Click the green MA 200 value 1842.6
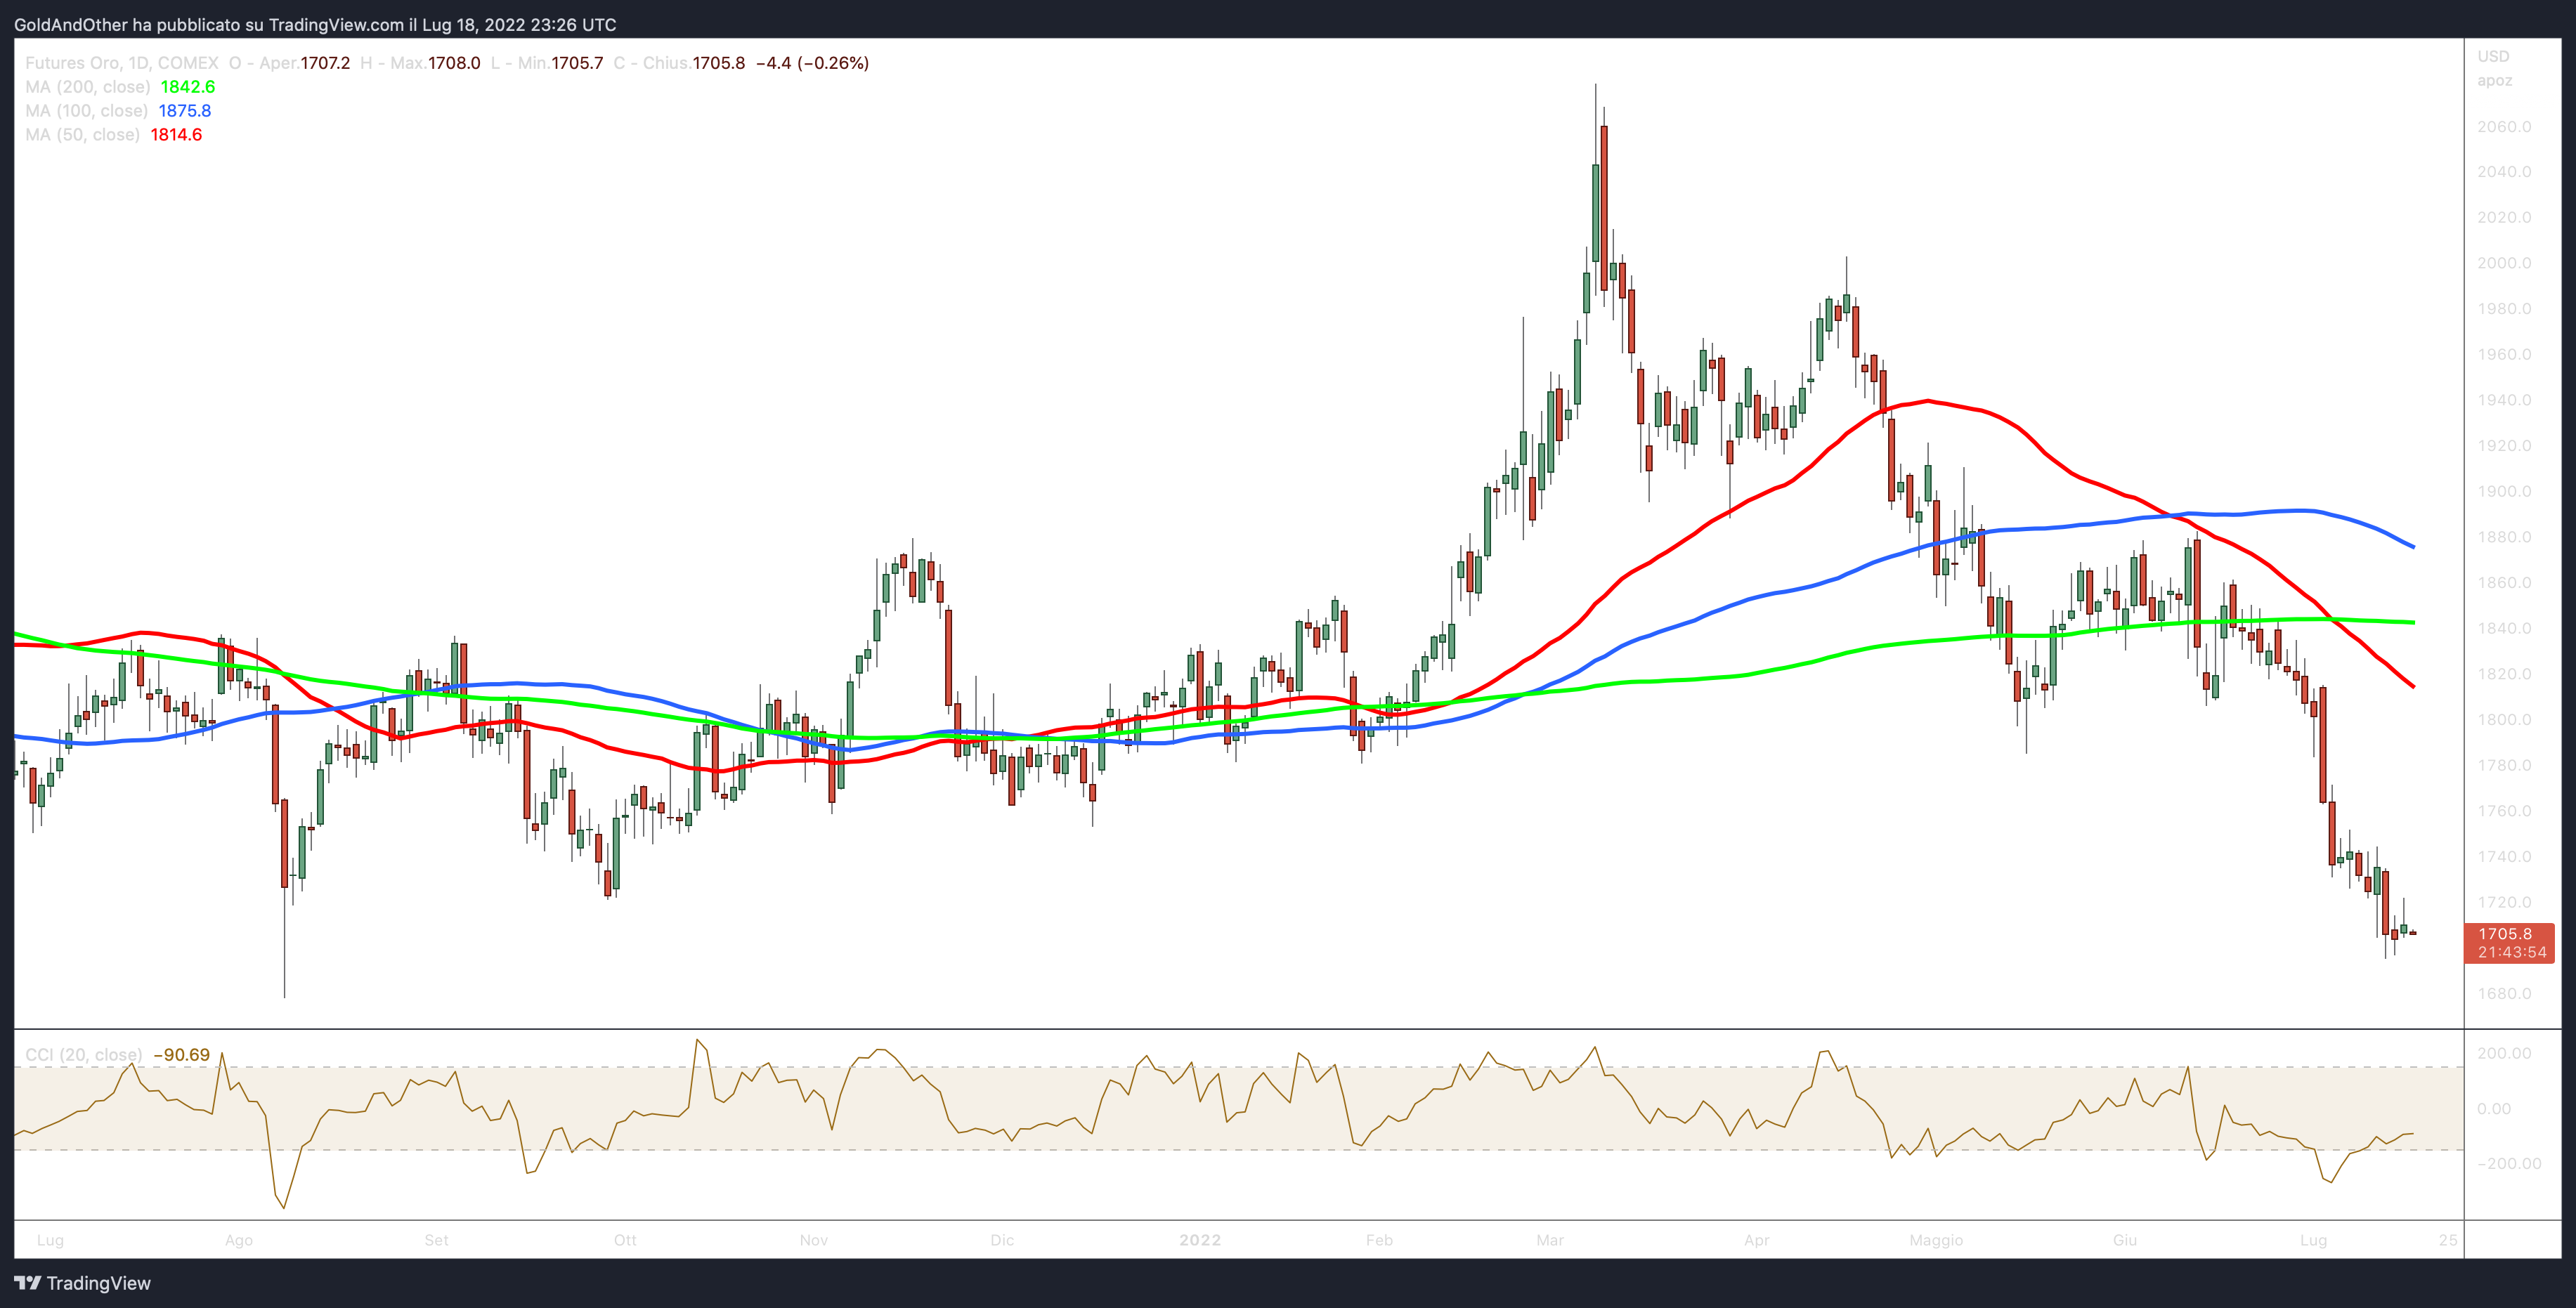This screenshot has width=2576, height=1308. point(188,87)
